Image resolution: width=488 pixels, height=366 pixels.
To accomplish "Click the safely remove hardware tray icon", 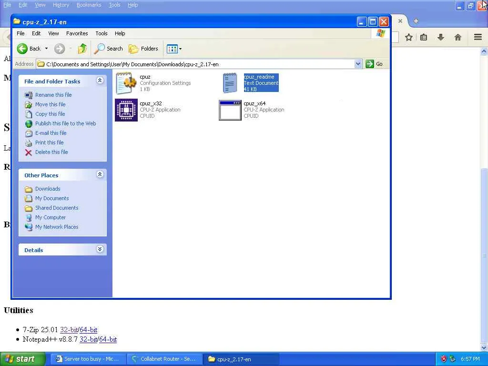I will [453, 359].
